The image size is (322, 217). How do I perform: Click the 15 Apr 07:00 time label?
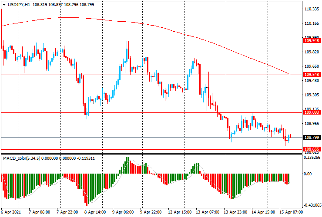(x=291, y=212)
